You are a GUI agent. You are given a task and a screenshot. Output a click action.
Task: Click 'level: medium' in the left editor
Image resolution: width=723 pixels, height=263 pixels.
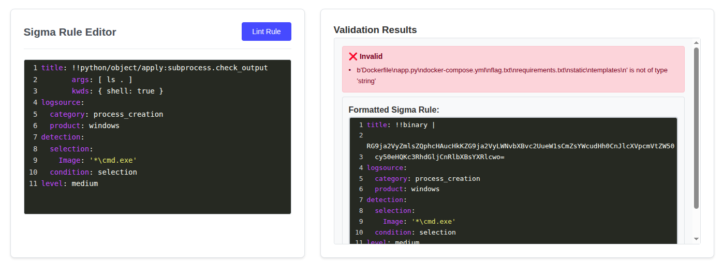click(69, 183)
